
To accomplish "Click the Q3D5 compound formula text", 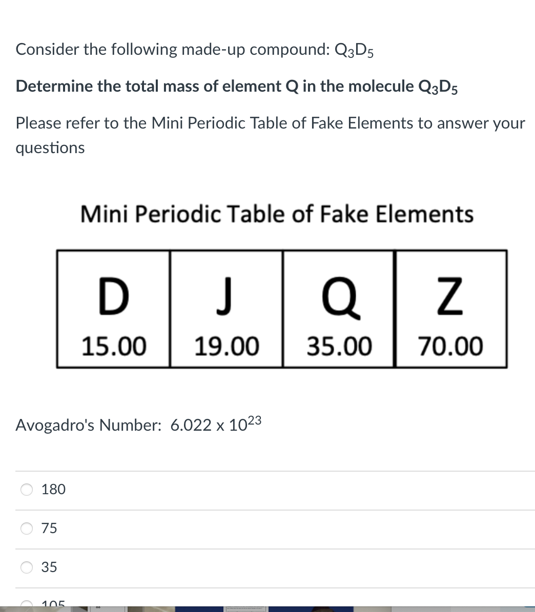I will tap(353, 49).
